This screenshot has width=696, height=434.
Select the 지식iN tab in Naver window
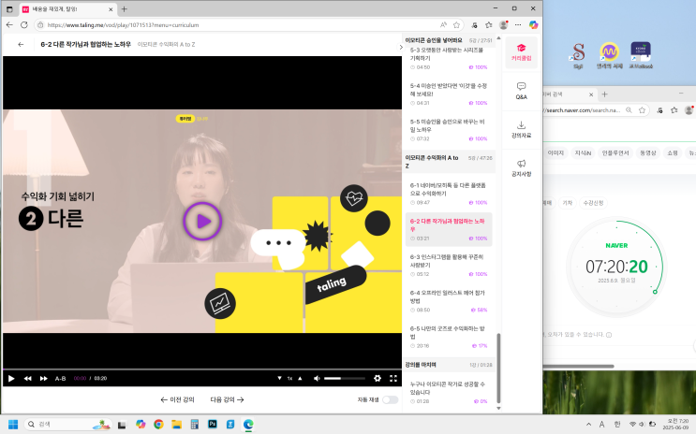tap(583, 153)
